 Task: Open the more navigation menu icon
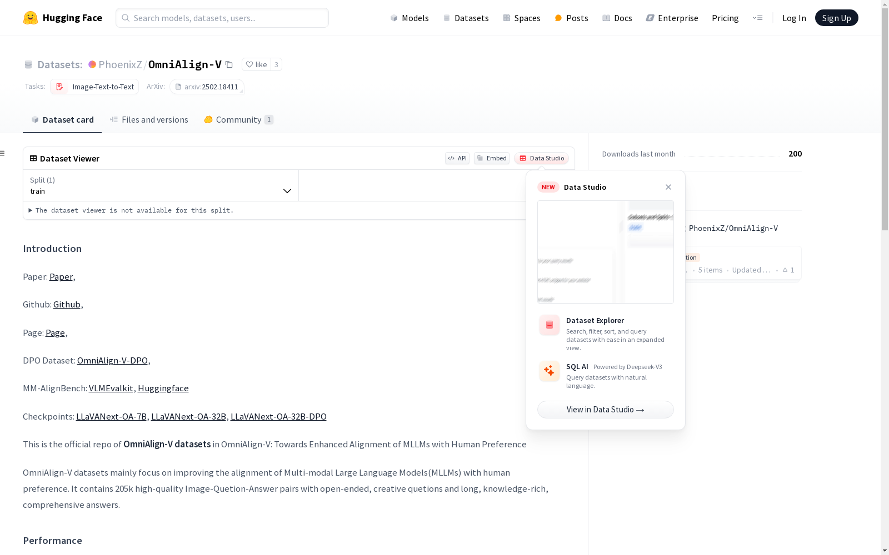coord(757,18)
